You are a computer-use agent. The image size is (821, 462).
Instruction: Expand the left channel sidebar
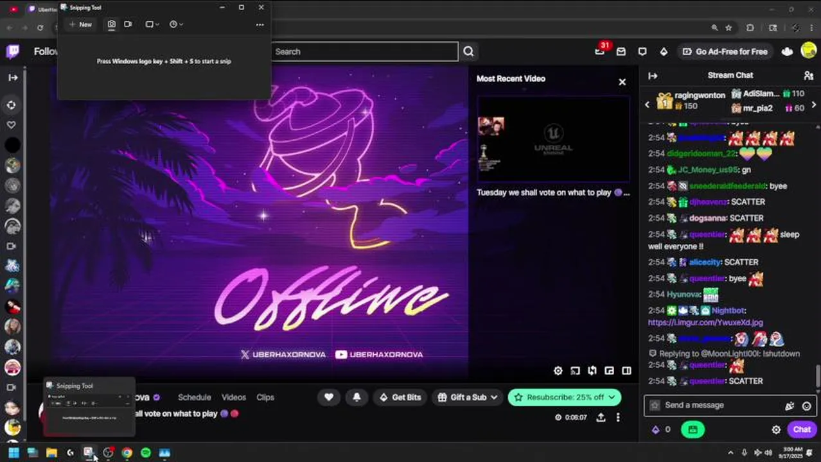(x=13, y=78)
